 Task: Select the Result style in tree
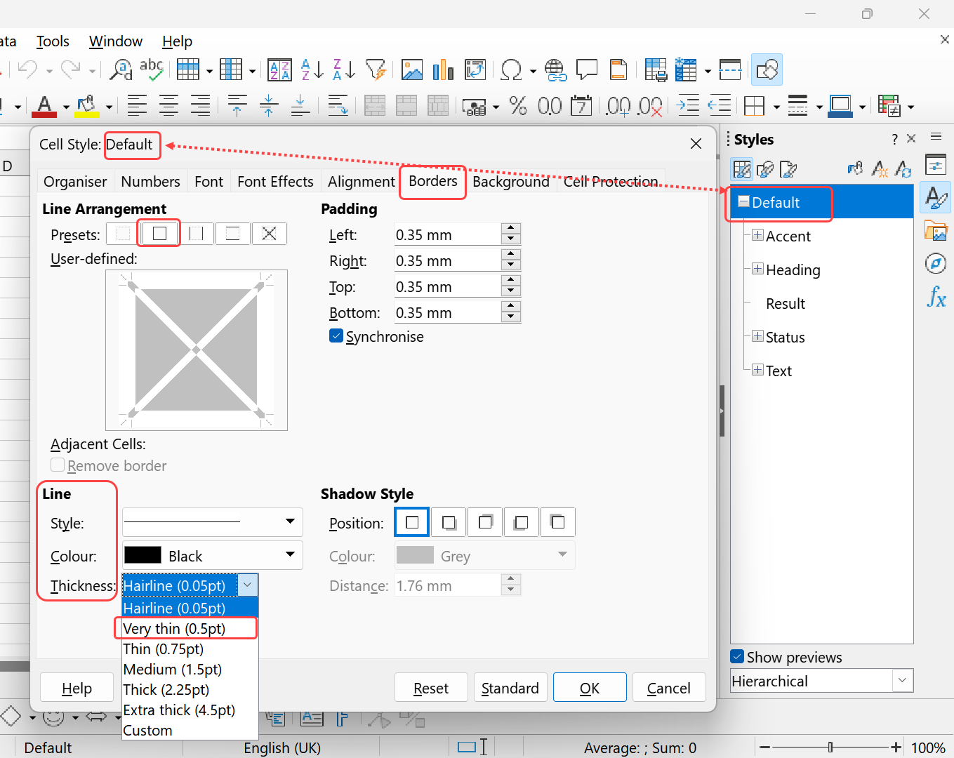(786, 303)
